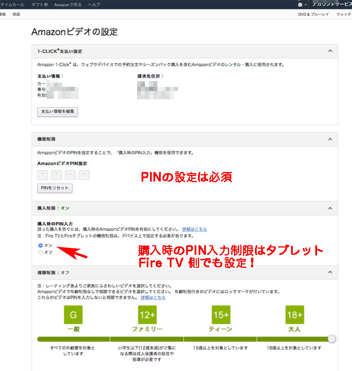Image resolution: width=352 pixels, height=371 pixels.
Task: Click the 15歳以上を対象としています description
Action: (x=221, y=348)
